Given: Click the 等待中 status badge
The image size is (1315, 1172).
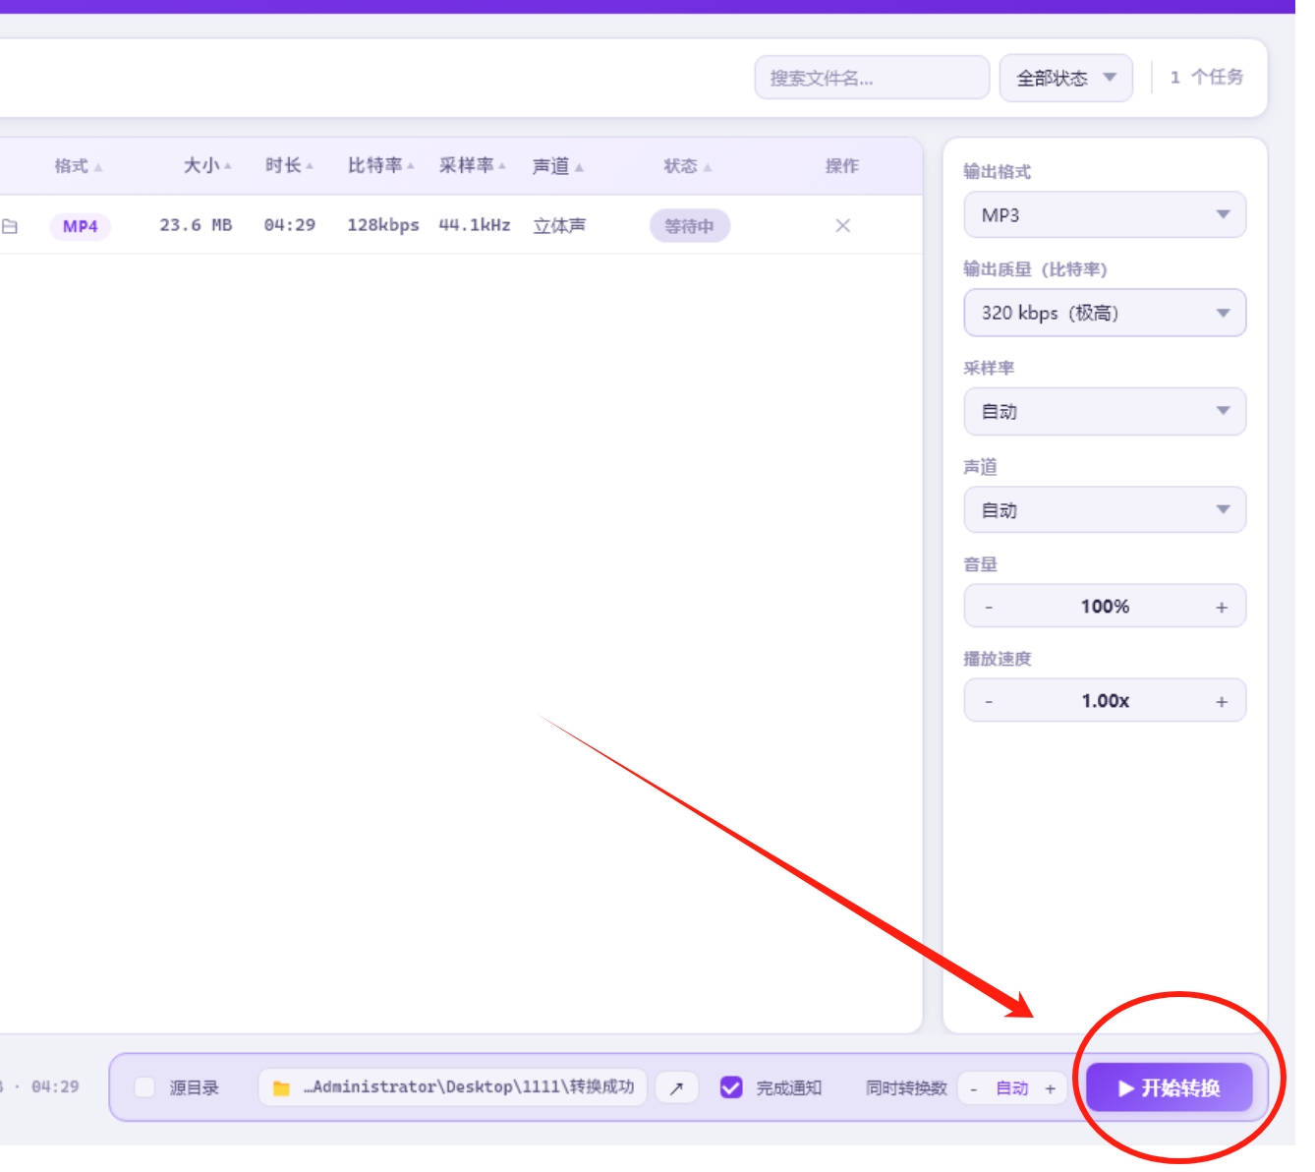Looking at the screenshot, I should point(689,226).
